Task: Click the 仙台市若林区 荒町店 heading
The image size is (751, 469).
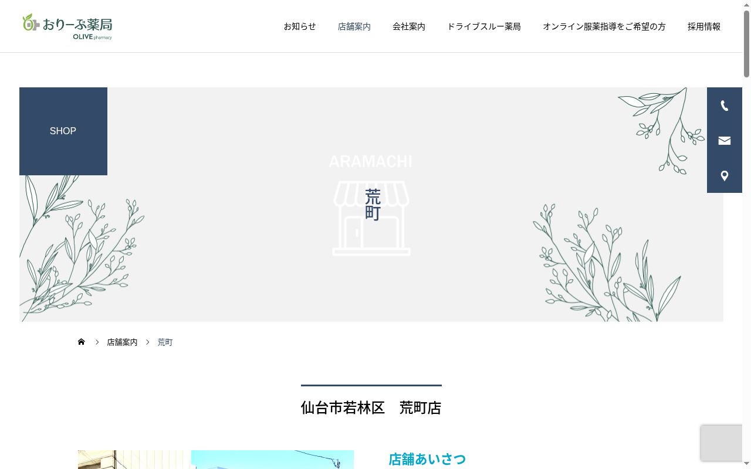Action: pos(371,407)
